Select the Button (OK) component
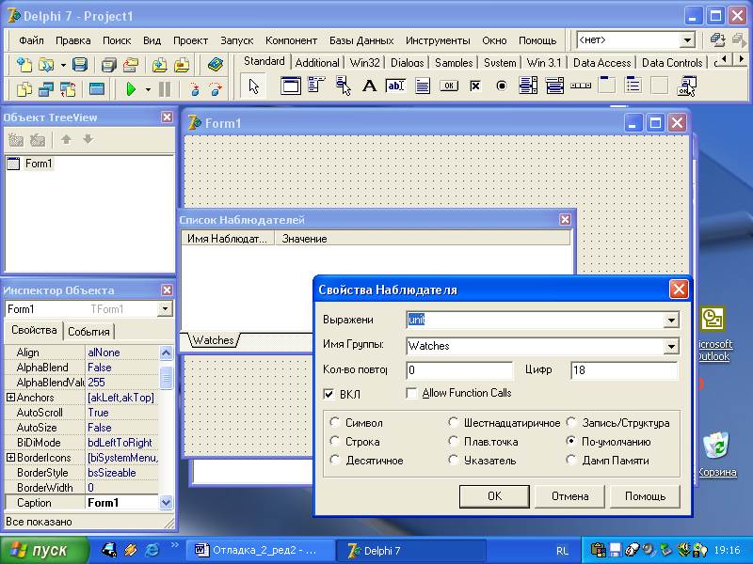Screen dimensions: 753x564 point(449,86)
